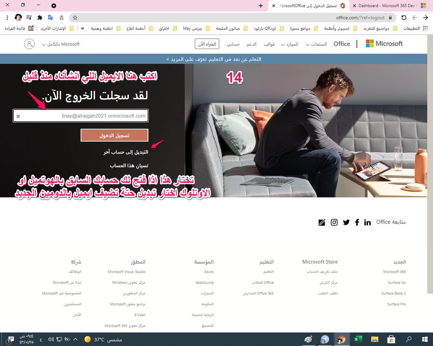
Task: Open the Microsoft Visual Studio footer link
Action: (x=127, y=272)
